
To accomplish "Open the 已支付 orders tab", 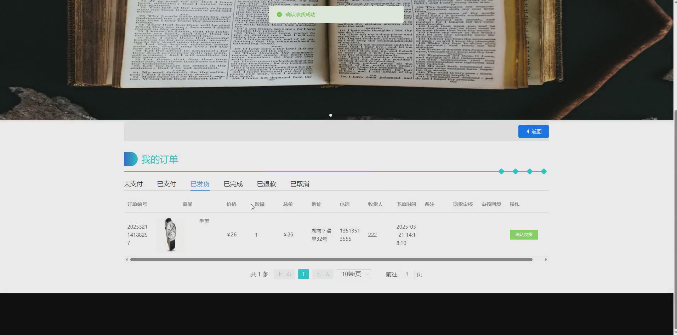I will coord(166,184).
